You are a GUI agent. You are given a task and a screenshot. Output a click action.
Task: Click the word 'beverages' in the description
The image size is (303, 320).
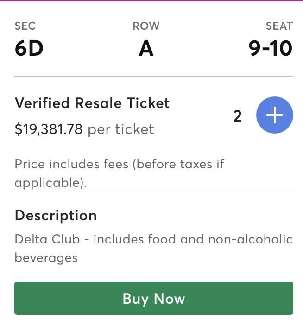click(46, 257)
